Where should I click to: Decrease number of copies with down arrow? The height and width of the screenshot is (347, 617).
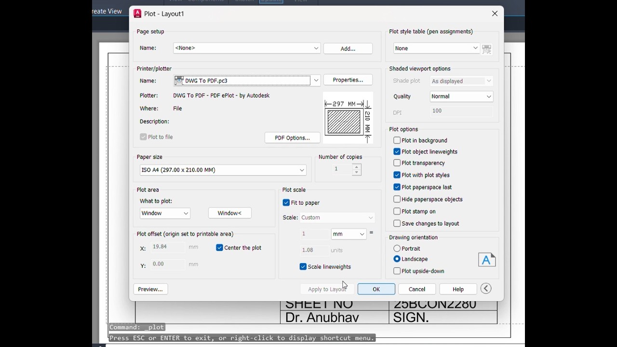[x=357, y=173]
